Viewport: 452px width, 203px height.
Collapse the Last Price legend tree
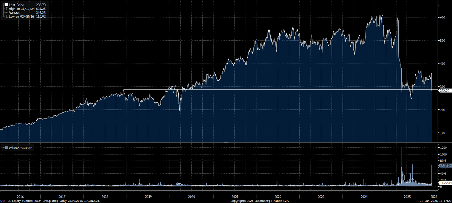[x=3, y=4]
